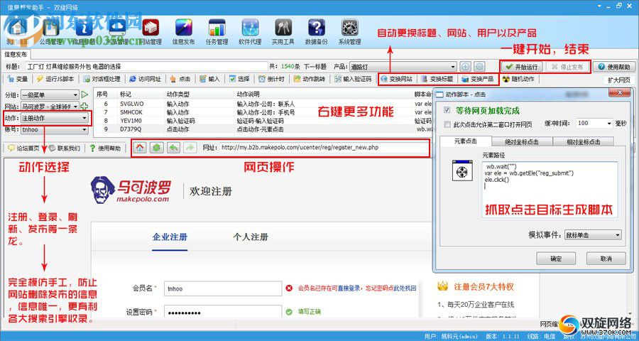Open 实用工具 keys icon
The width and height of the screenshot is (639, 341).
[x=283, y=32]
